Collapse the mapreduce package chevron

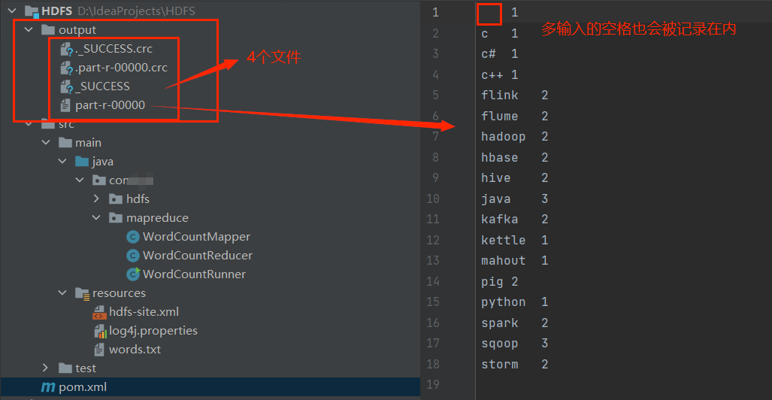[96, 218]
